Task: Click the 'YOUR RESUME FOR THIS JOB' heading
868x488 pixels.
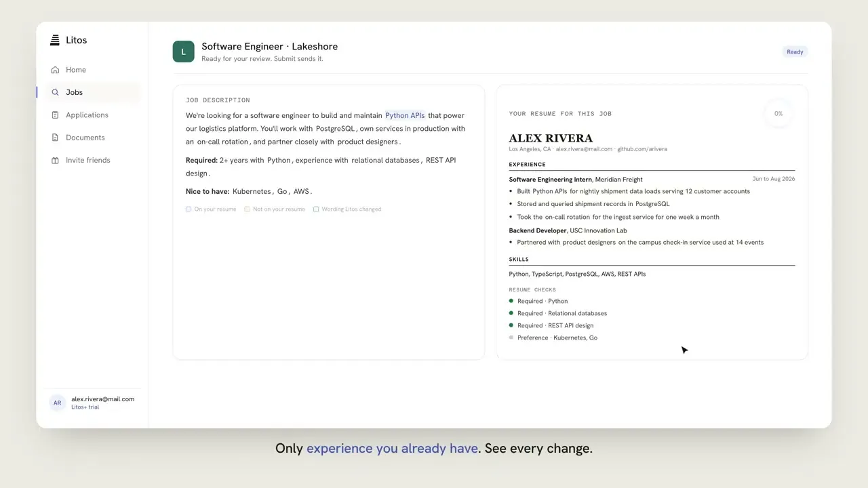Action: 560,114
